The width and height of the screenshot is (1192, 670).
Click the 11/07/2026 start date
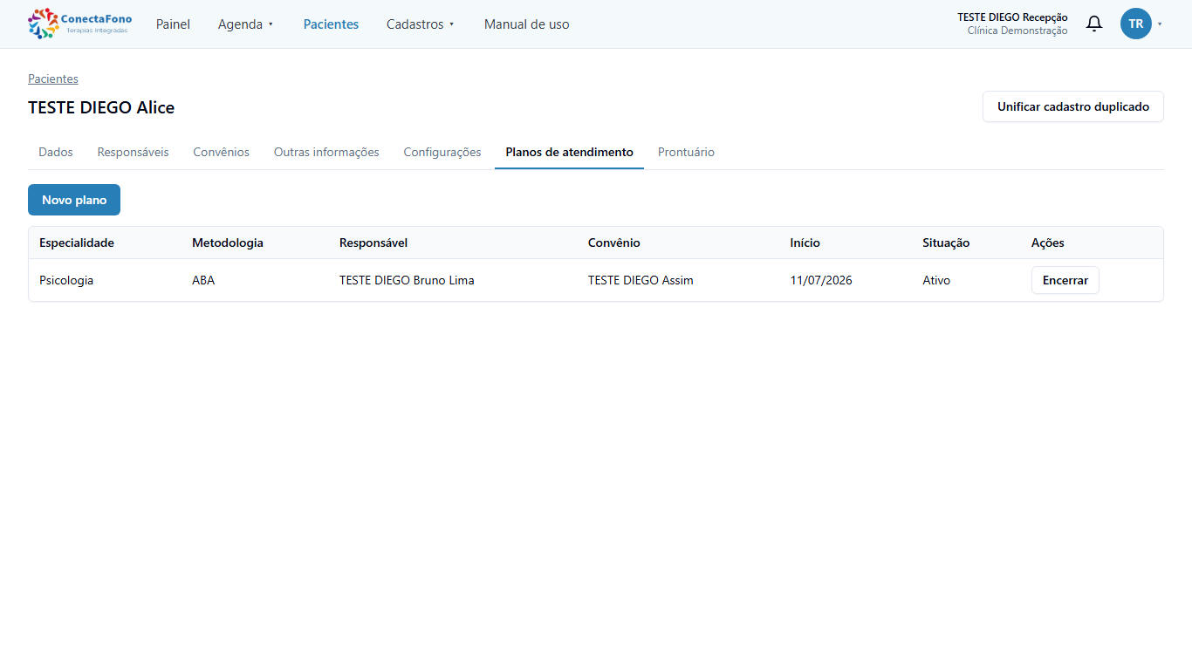[x=821, y=280]
